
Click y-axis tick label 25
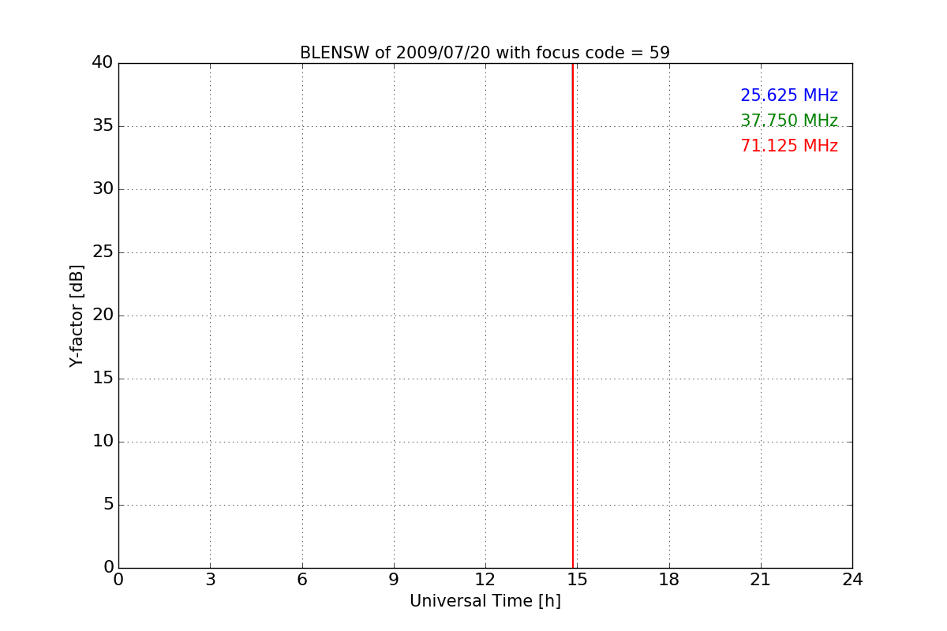pyautogui.click(x=103, y=252)
